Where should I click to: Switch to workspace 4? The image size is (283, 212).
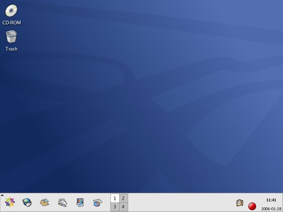[x=123, y=207]
